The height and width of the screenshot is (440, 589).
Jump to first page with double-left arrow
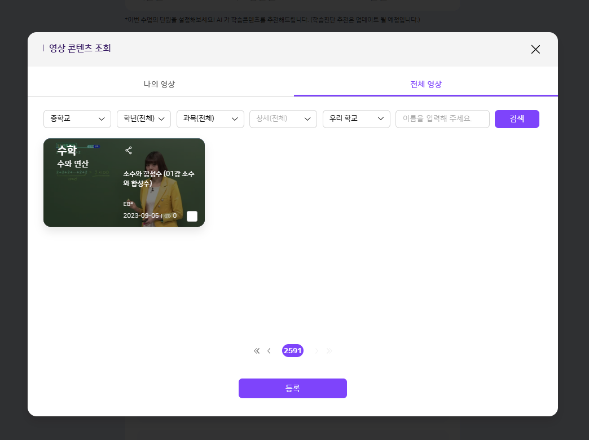click(257, 351)
